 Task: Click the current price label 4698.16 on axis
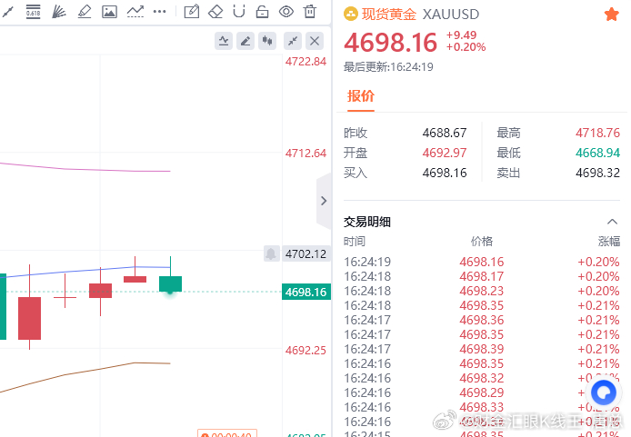click(306, 292)
